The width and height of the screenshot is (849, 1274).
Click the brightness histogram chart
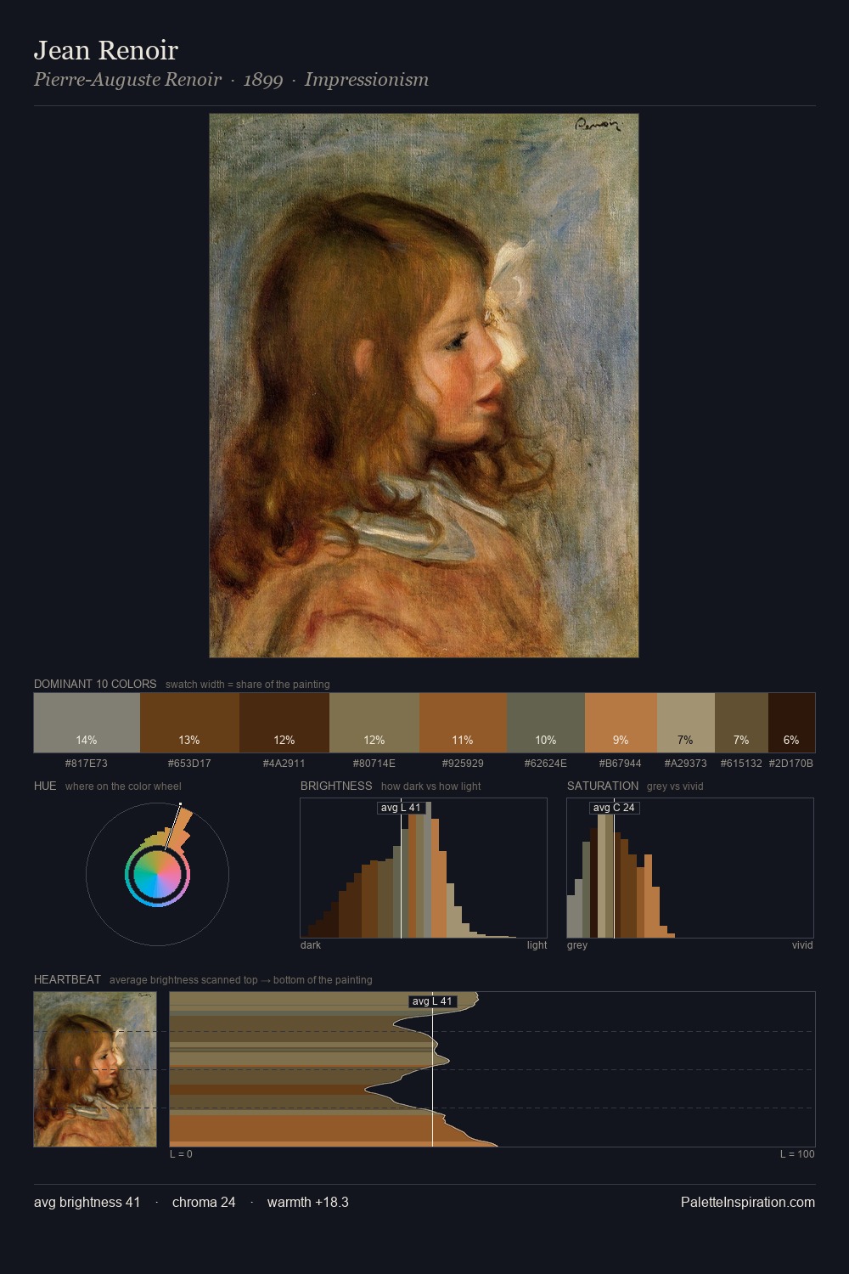(x=424, y=868)
